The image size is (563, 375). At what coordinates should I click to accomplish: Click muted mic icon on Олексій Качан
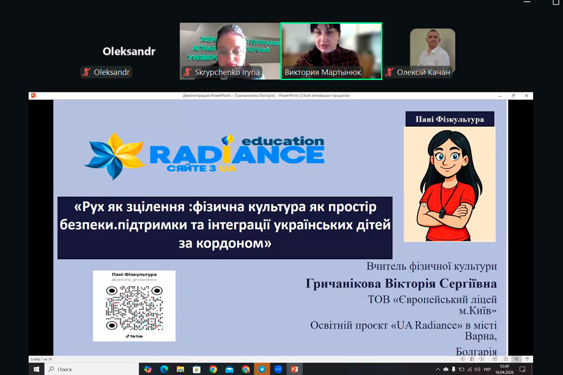pyautogui.click(x=390, y=72)
